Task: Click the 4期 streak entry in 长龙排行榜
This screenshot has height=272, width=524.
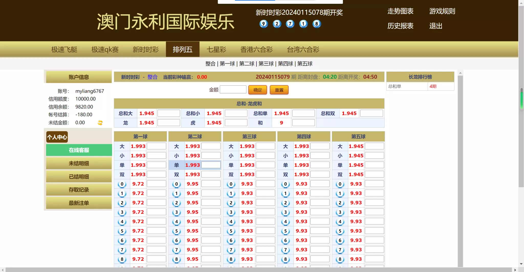Action: point(433,86)
